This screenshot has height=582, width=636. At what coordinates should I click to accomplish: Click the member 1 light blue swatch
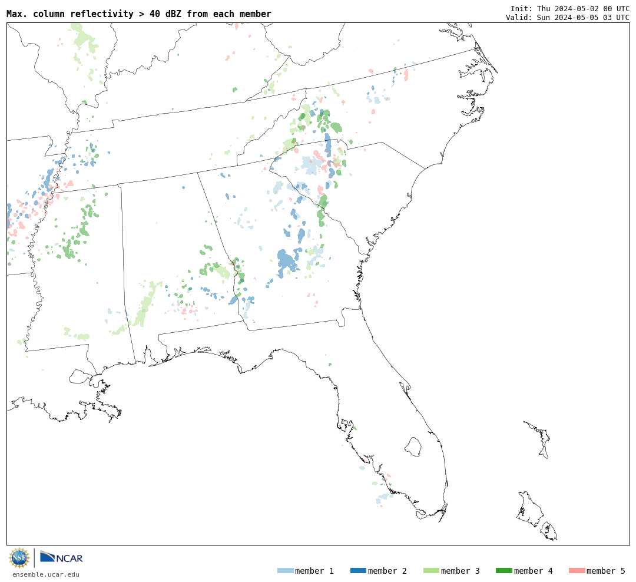pyautogui.click(x=285, y=571)
